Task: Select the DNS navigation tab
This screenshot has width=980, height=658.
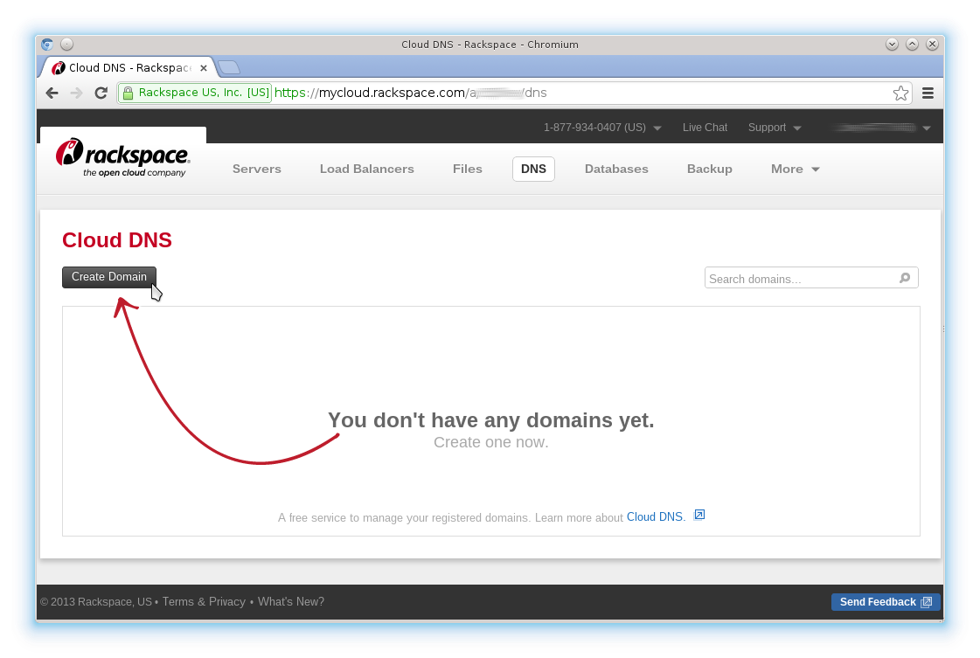Action: 534,169
